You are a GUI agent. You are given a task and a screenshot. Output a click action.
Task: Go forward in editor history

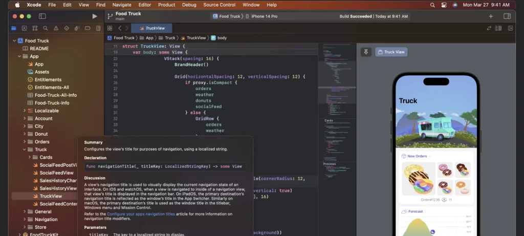click(127, 28)
